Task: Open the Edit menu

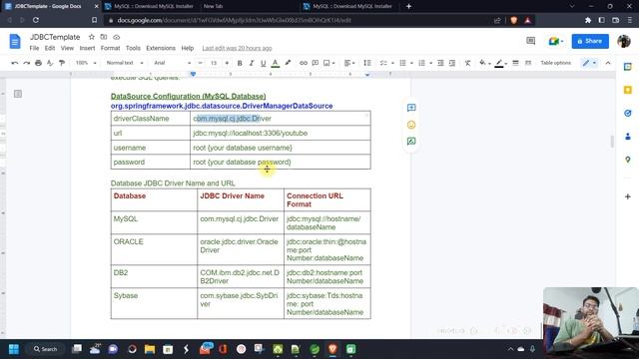Action: pos(50,48)
